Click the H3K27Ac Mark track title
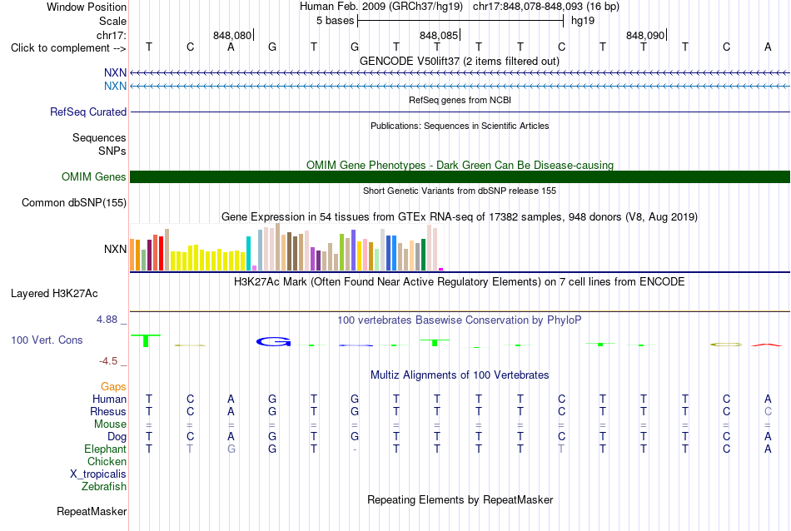 [x=460, y=281]
